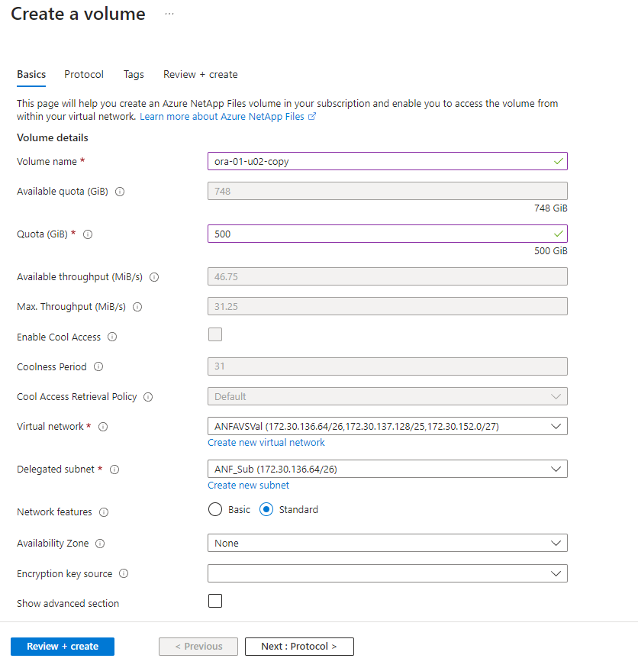Select Standard network features radio button
The width and height of the screenshot is (638, 668).
[266, 510]
